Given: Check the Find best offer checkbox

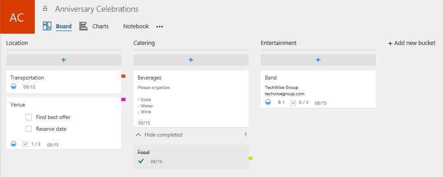Looking at the screenshot, I should pos(28,117).
